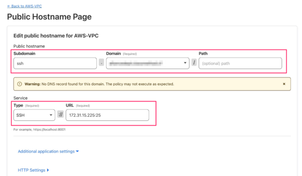Click the HTTP Settings right arrow
302x176 pixels.
tap(48, 170)
